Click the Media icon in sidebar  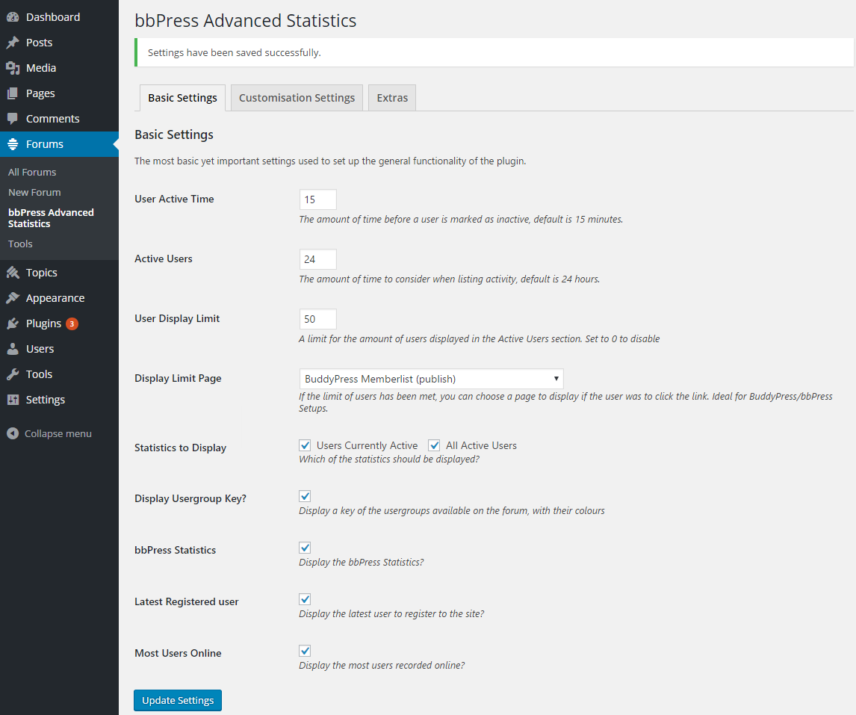tap(13, 68)
